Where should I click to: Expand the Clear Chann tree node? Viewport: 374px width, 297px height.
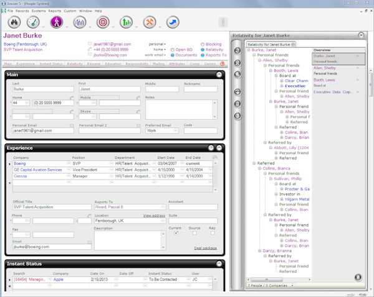click(282, 81)
